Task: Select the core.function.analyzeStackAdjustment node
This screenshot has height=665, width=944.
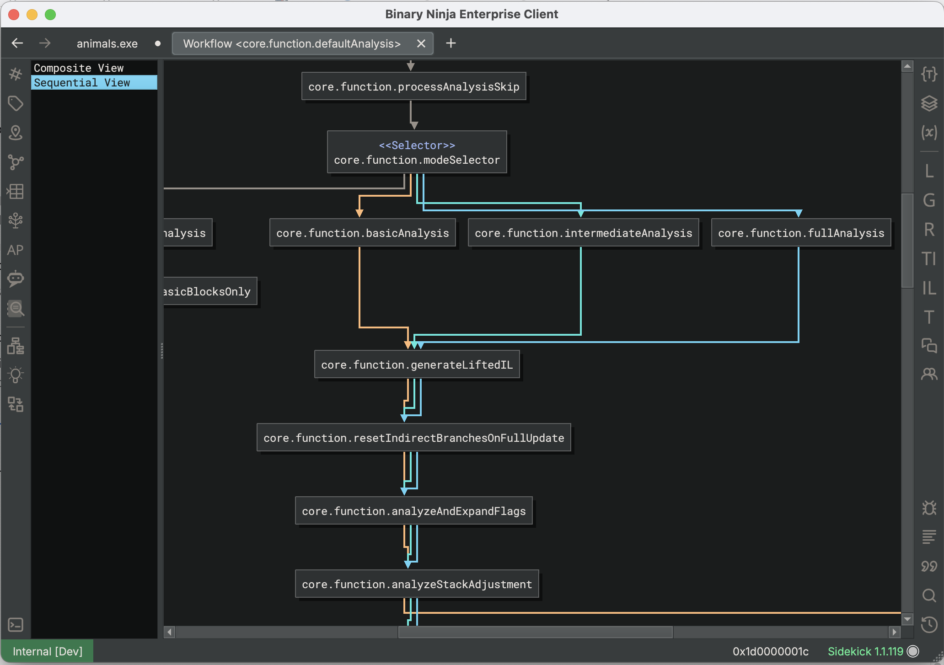Action: click(417, 584)
